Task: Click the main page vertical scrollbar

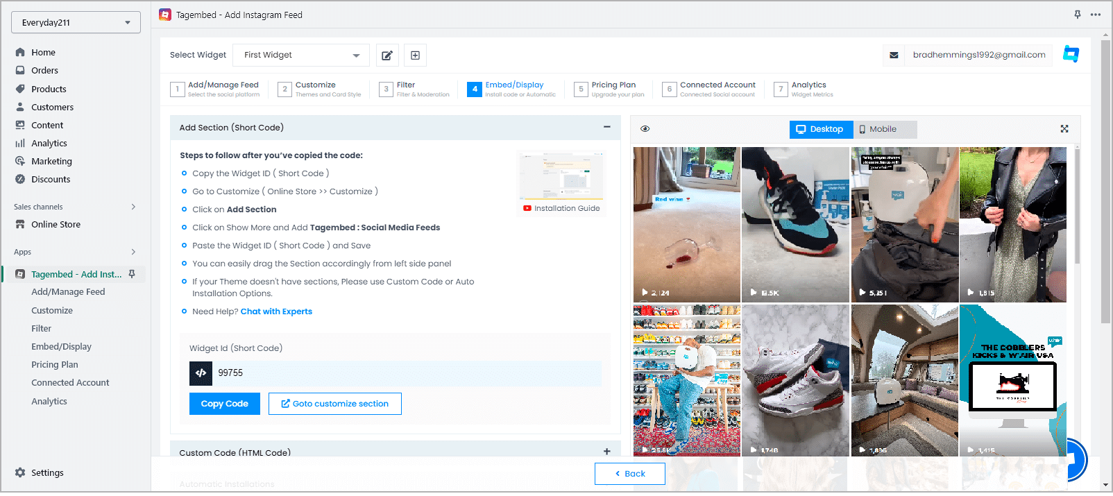Action: click(x=1105, y=180)
